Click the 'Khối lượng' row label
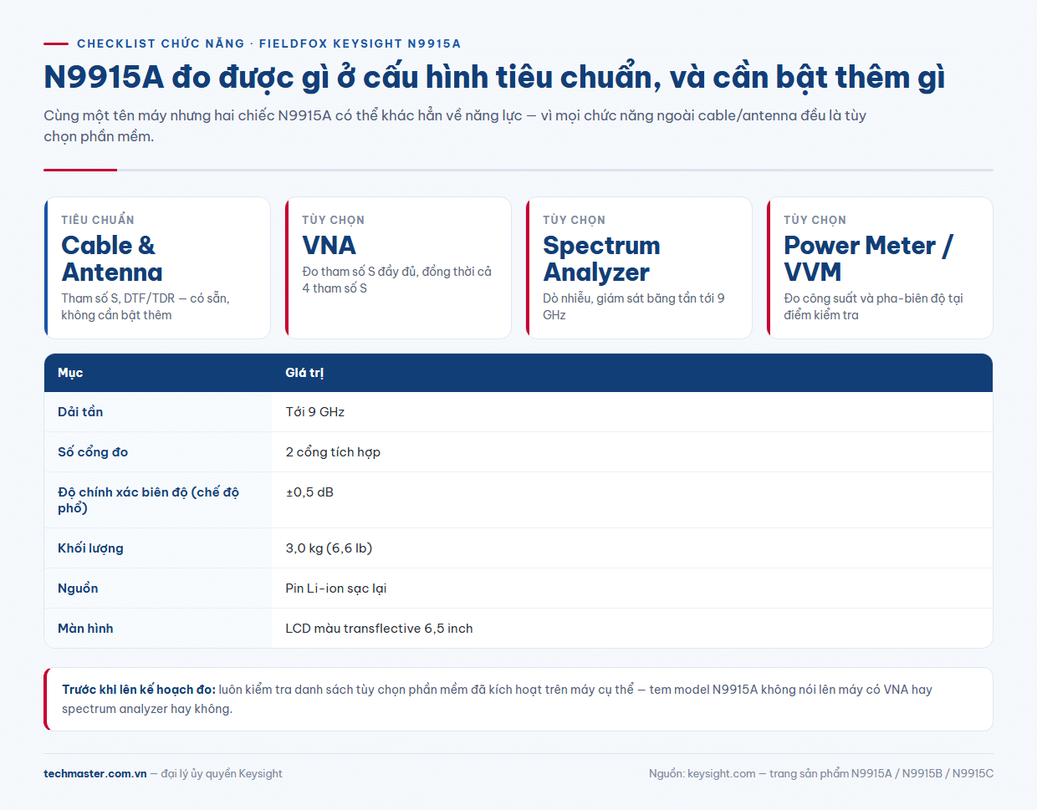Viewport: 1037px width, 810px height. tap(90, 548)
